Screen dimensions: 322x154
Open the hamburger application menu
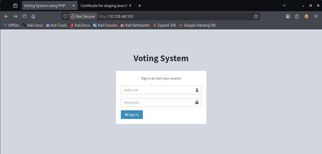(316, 16)
